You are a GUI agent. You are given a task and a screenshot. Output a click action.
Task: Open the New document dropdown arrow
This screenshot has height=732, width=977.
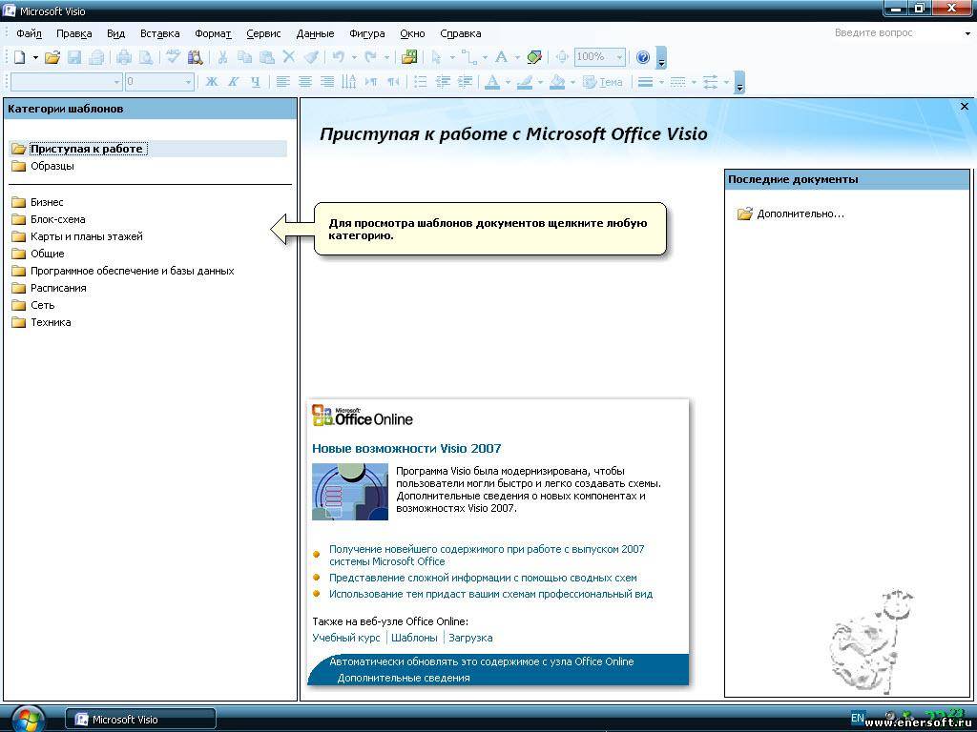pyautogui.click(x=35, y=57)
